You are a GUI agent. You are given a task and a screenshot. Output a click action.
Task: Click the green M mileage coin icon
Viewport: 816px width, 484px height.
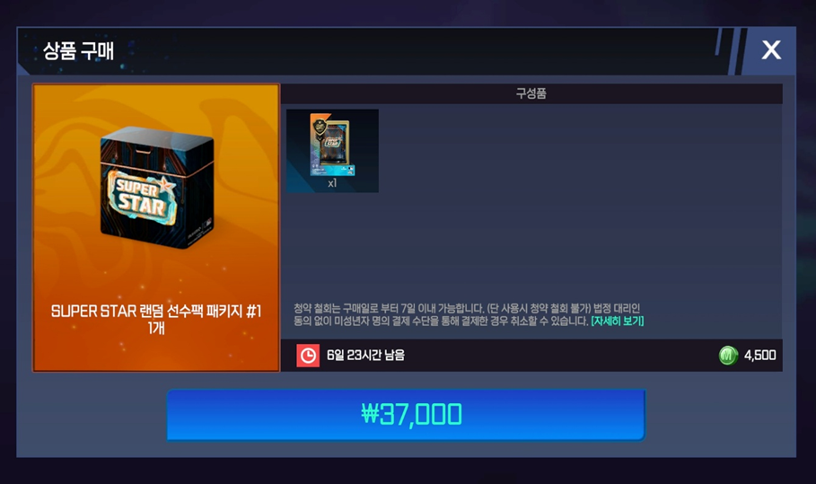(x=728, y=356)
